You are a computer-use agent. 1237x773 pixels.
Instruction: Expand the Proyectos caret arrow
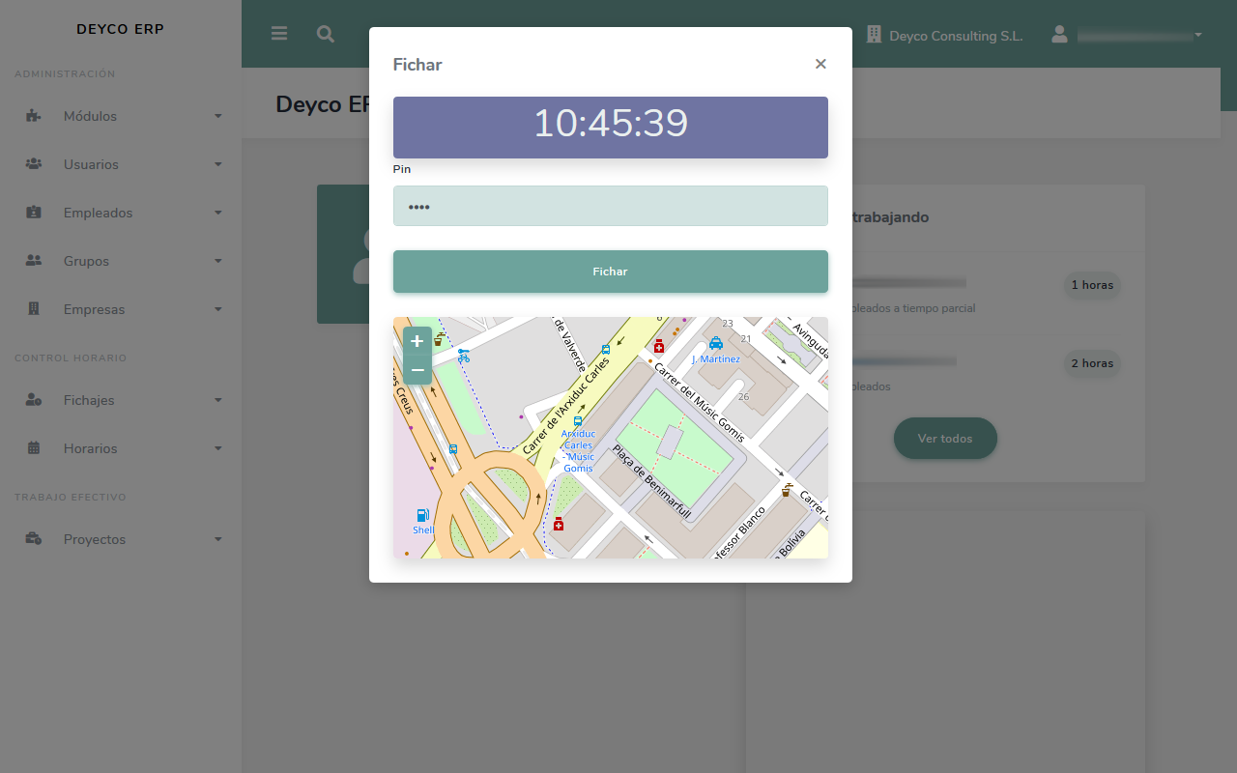[218, 539]
